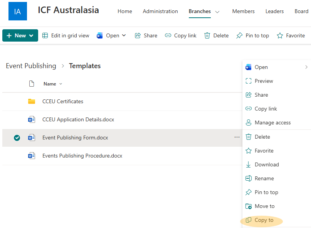
Task: Select Copy to in context menu
Action: pyautogui.click(x=264, y=220)
